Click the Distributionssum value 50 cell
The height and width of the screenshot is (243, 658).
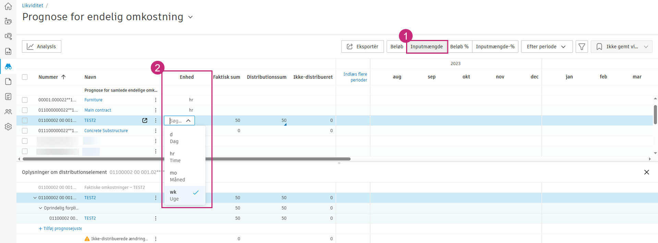284,120
